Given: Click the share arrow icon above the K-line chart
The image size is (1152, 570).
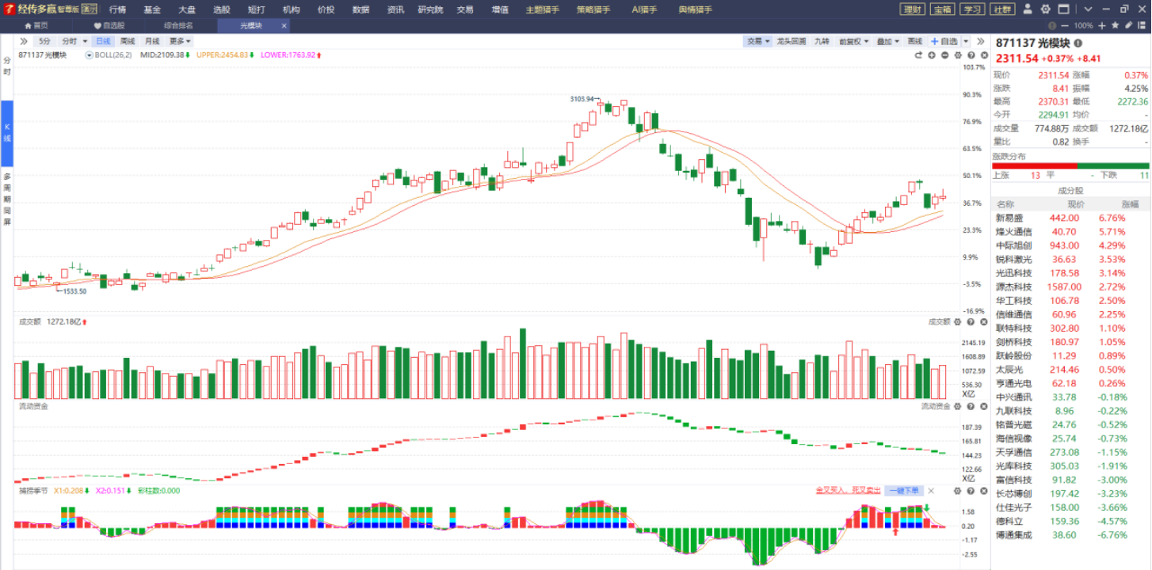Looking at the screenshot, I should (x=919, y=55).
